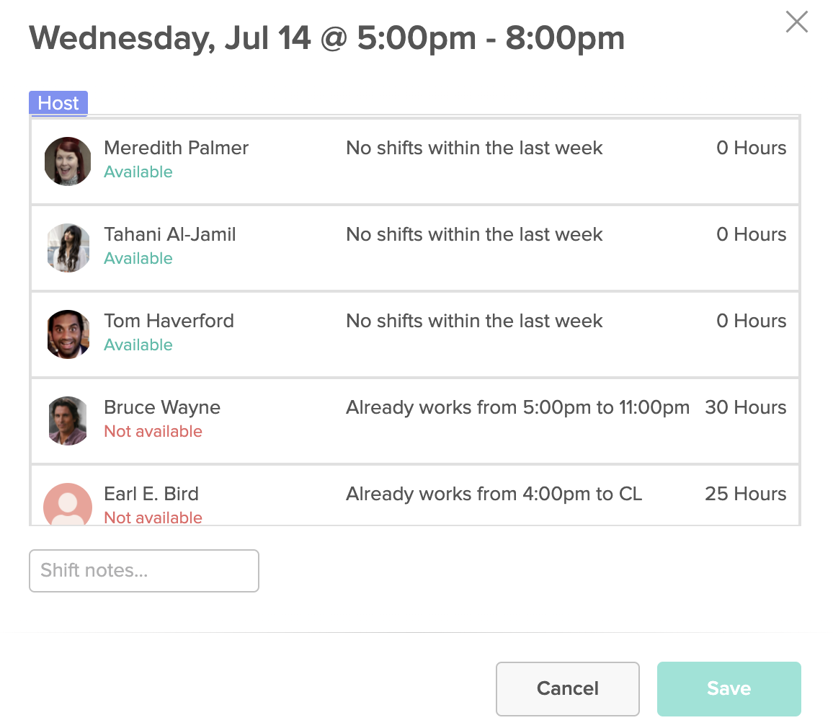
Task: Select Tahani Al-Jamil's Available status
Action: [138, 258]
